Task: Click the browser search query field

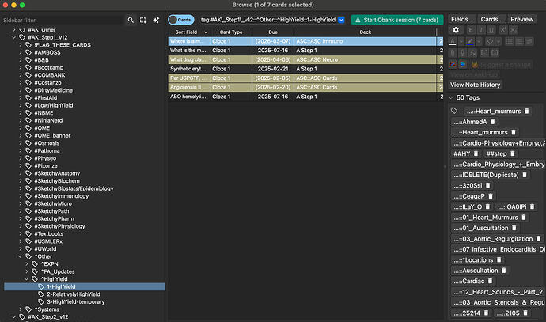Action: 268,20
